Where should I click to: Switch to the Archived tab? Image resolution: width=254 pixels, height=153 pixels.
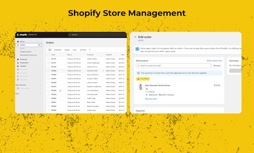point(83,50)
